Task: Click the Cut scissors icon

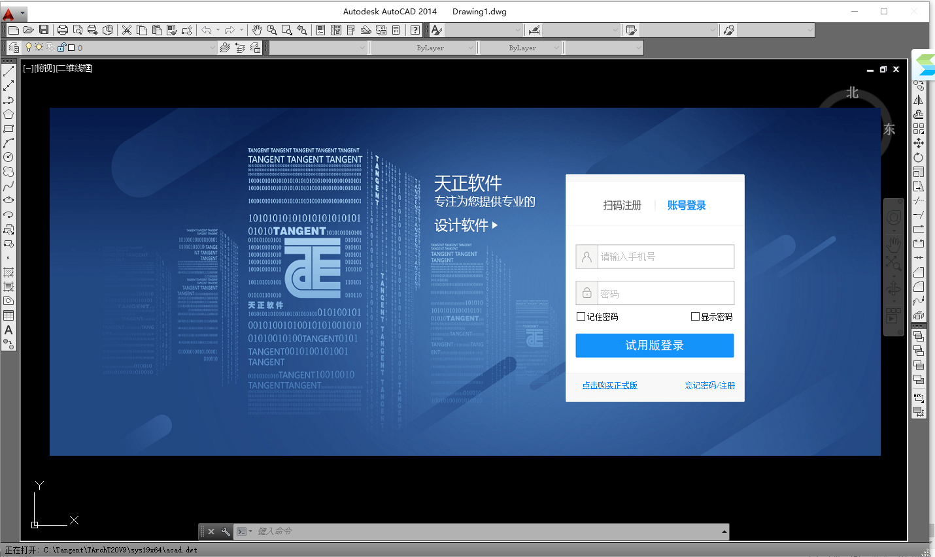Action: pyautogui.click(x=127, y=30)
